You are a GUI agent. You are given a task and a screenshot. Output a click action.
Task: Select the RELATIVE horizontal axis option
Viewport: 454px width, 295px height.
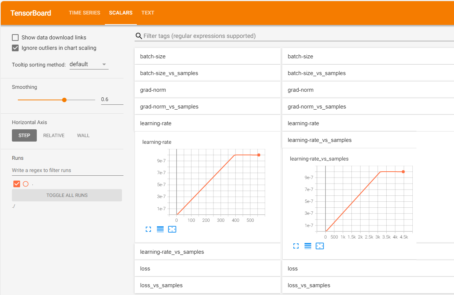point(54,135)
